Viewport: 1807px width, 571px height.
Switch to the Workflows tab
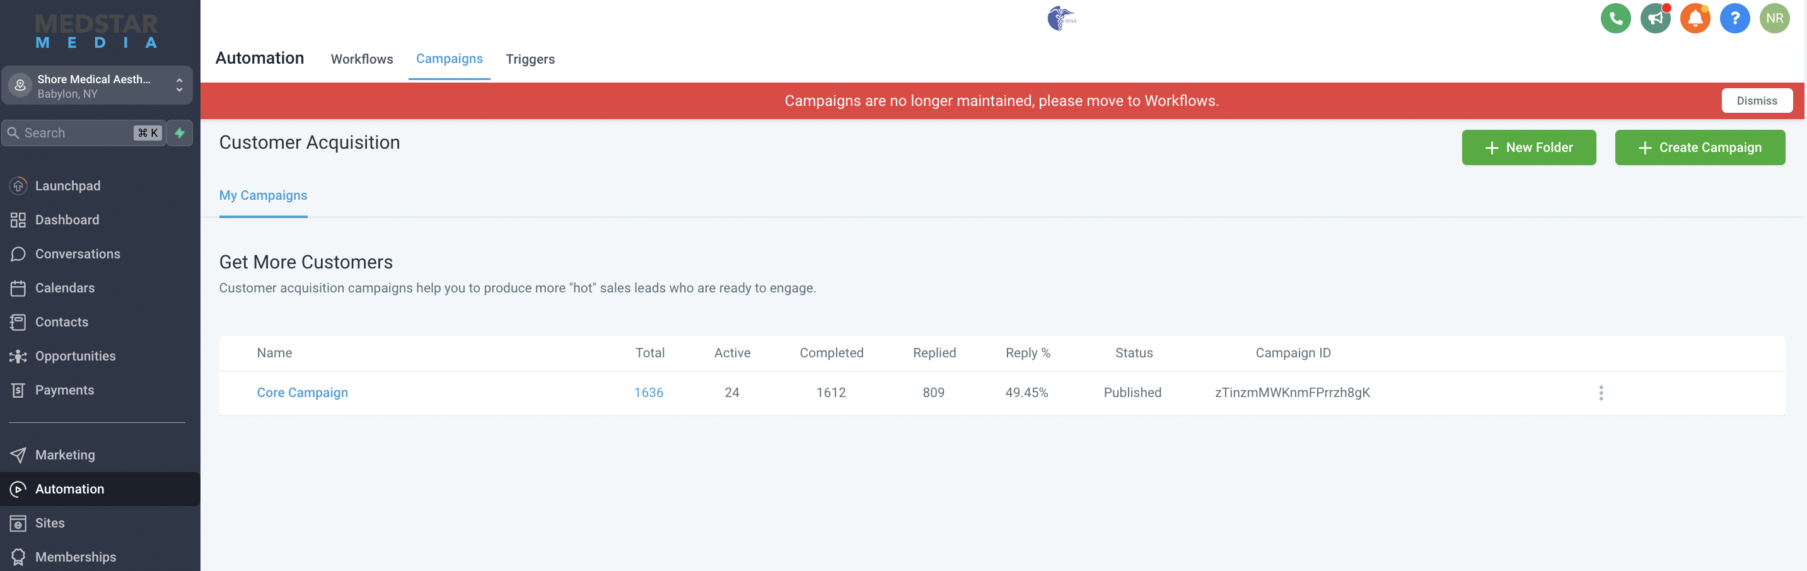point(362,59)
